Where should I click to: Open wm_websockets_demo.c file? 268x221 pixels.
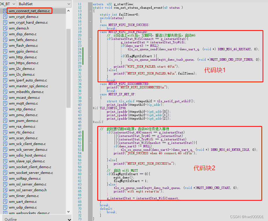pos(29,213)
